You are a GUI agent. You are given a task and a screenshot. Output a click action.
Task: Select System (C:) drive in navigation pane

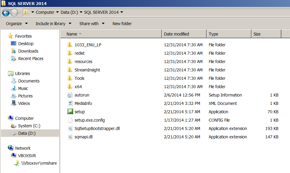click(x=29, y=126)
